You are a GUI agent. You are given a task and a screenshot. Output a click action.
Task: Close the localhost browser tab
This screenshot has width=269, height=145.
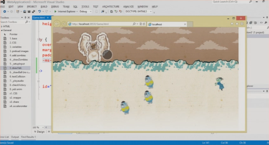(x=185, y=24)
